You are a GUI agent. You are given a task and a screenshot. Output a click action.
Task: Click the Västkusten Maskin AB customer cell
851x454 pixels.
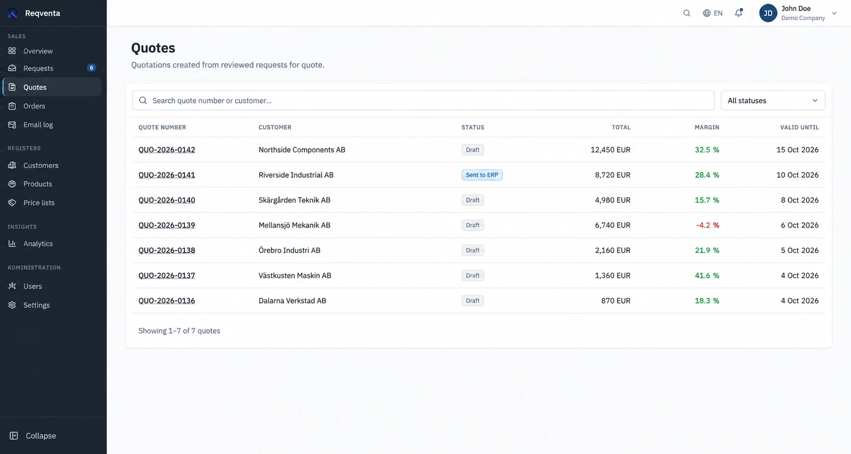click(x=295, y=276)
